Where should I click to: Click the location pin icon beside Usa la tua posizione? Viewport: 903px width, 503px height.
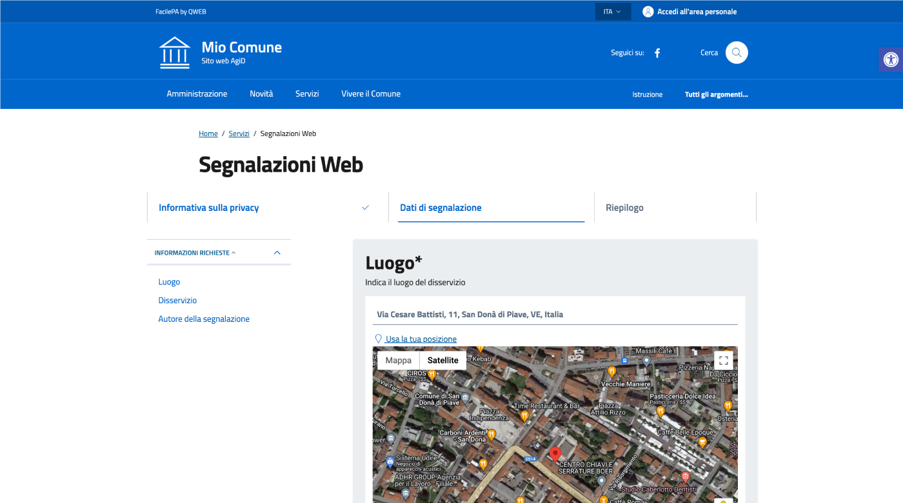pyautogui.click(x=379, y=339)
